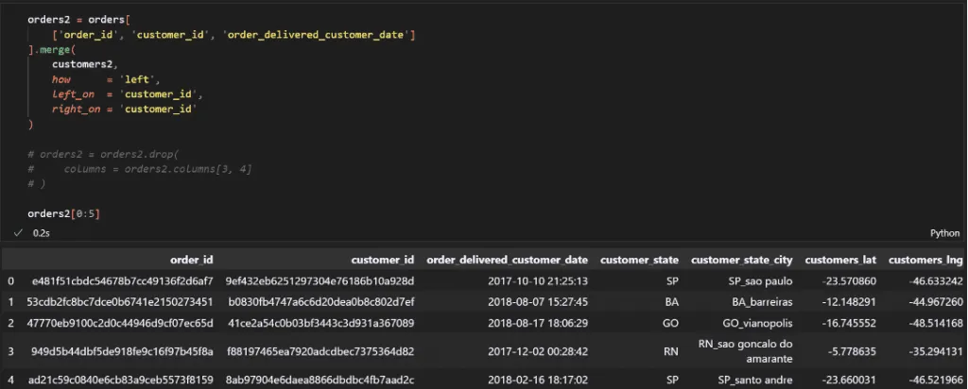The height and width of the screenshot is (389, 968).
Task: Select the customer_id column header
Action: (x=382, y=261)
